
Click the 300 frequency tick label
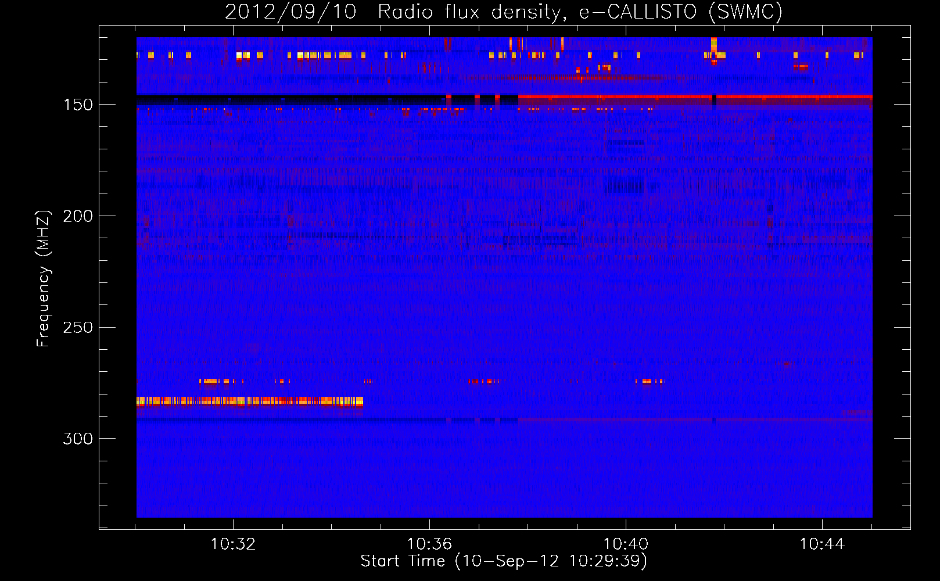click(78, 439)
